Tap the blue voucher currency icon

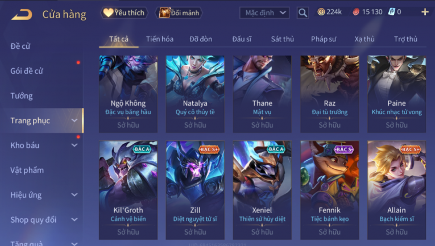coord(391,12)
